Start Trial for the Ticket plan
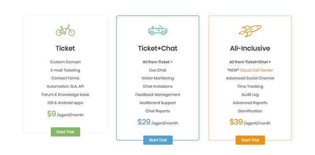This screenshot has height=155, width=315. (65, 132)
